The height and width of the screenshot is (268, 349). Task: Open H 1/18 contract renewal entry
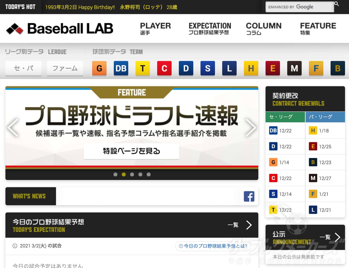click(325, 130)
